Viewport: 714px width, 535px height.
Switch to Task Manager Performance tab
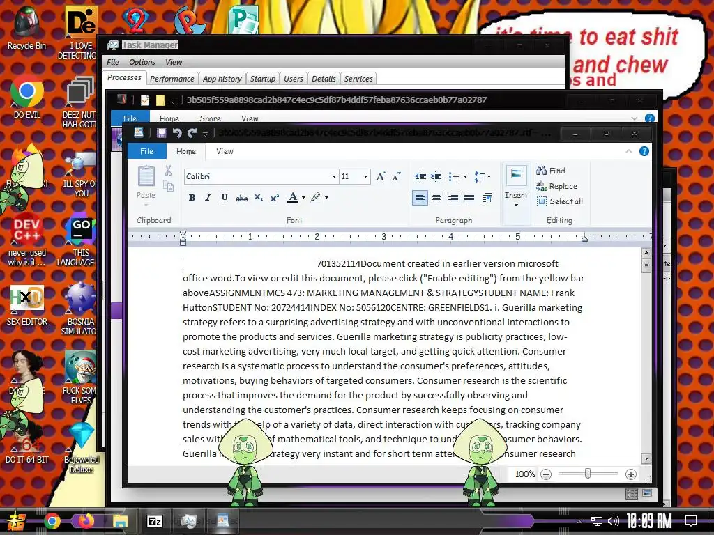pos(172,79)
